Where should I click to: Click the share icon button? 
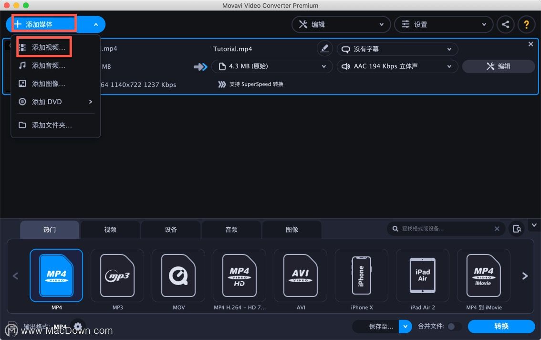(x=506, y=24)
